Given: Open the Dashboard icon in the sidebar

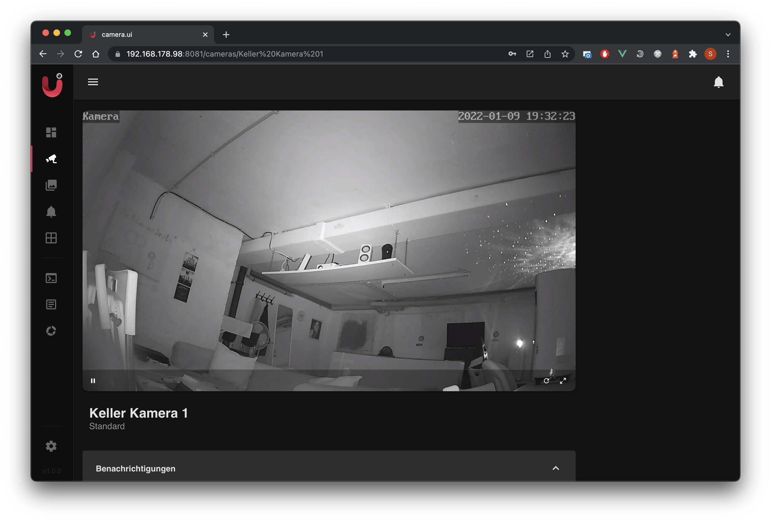Looking at the screenshot, I should click(x=51, y=132).
